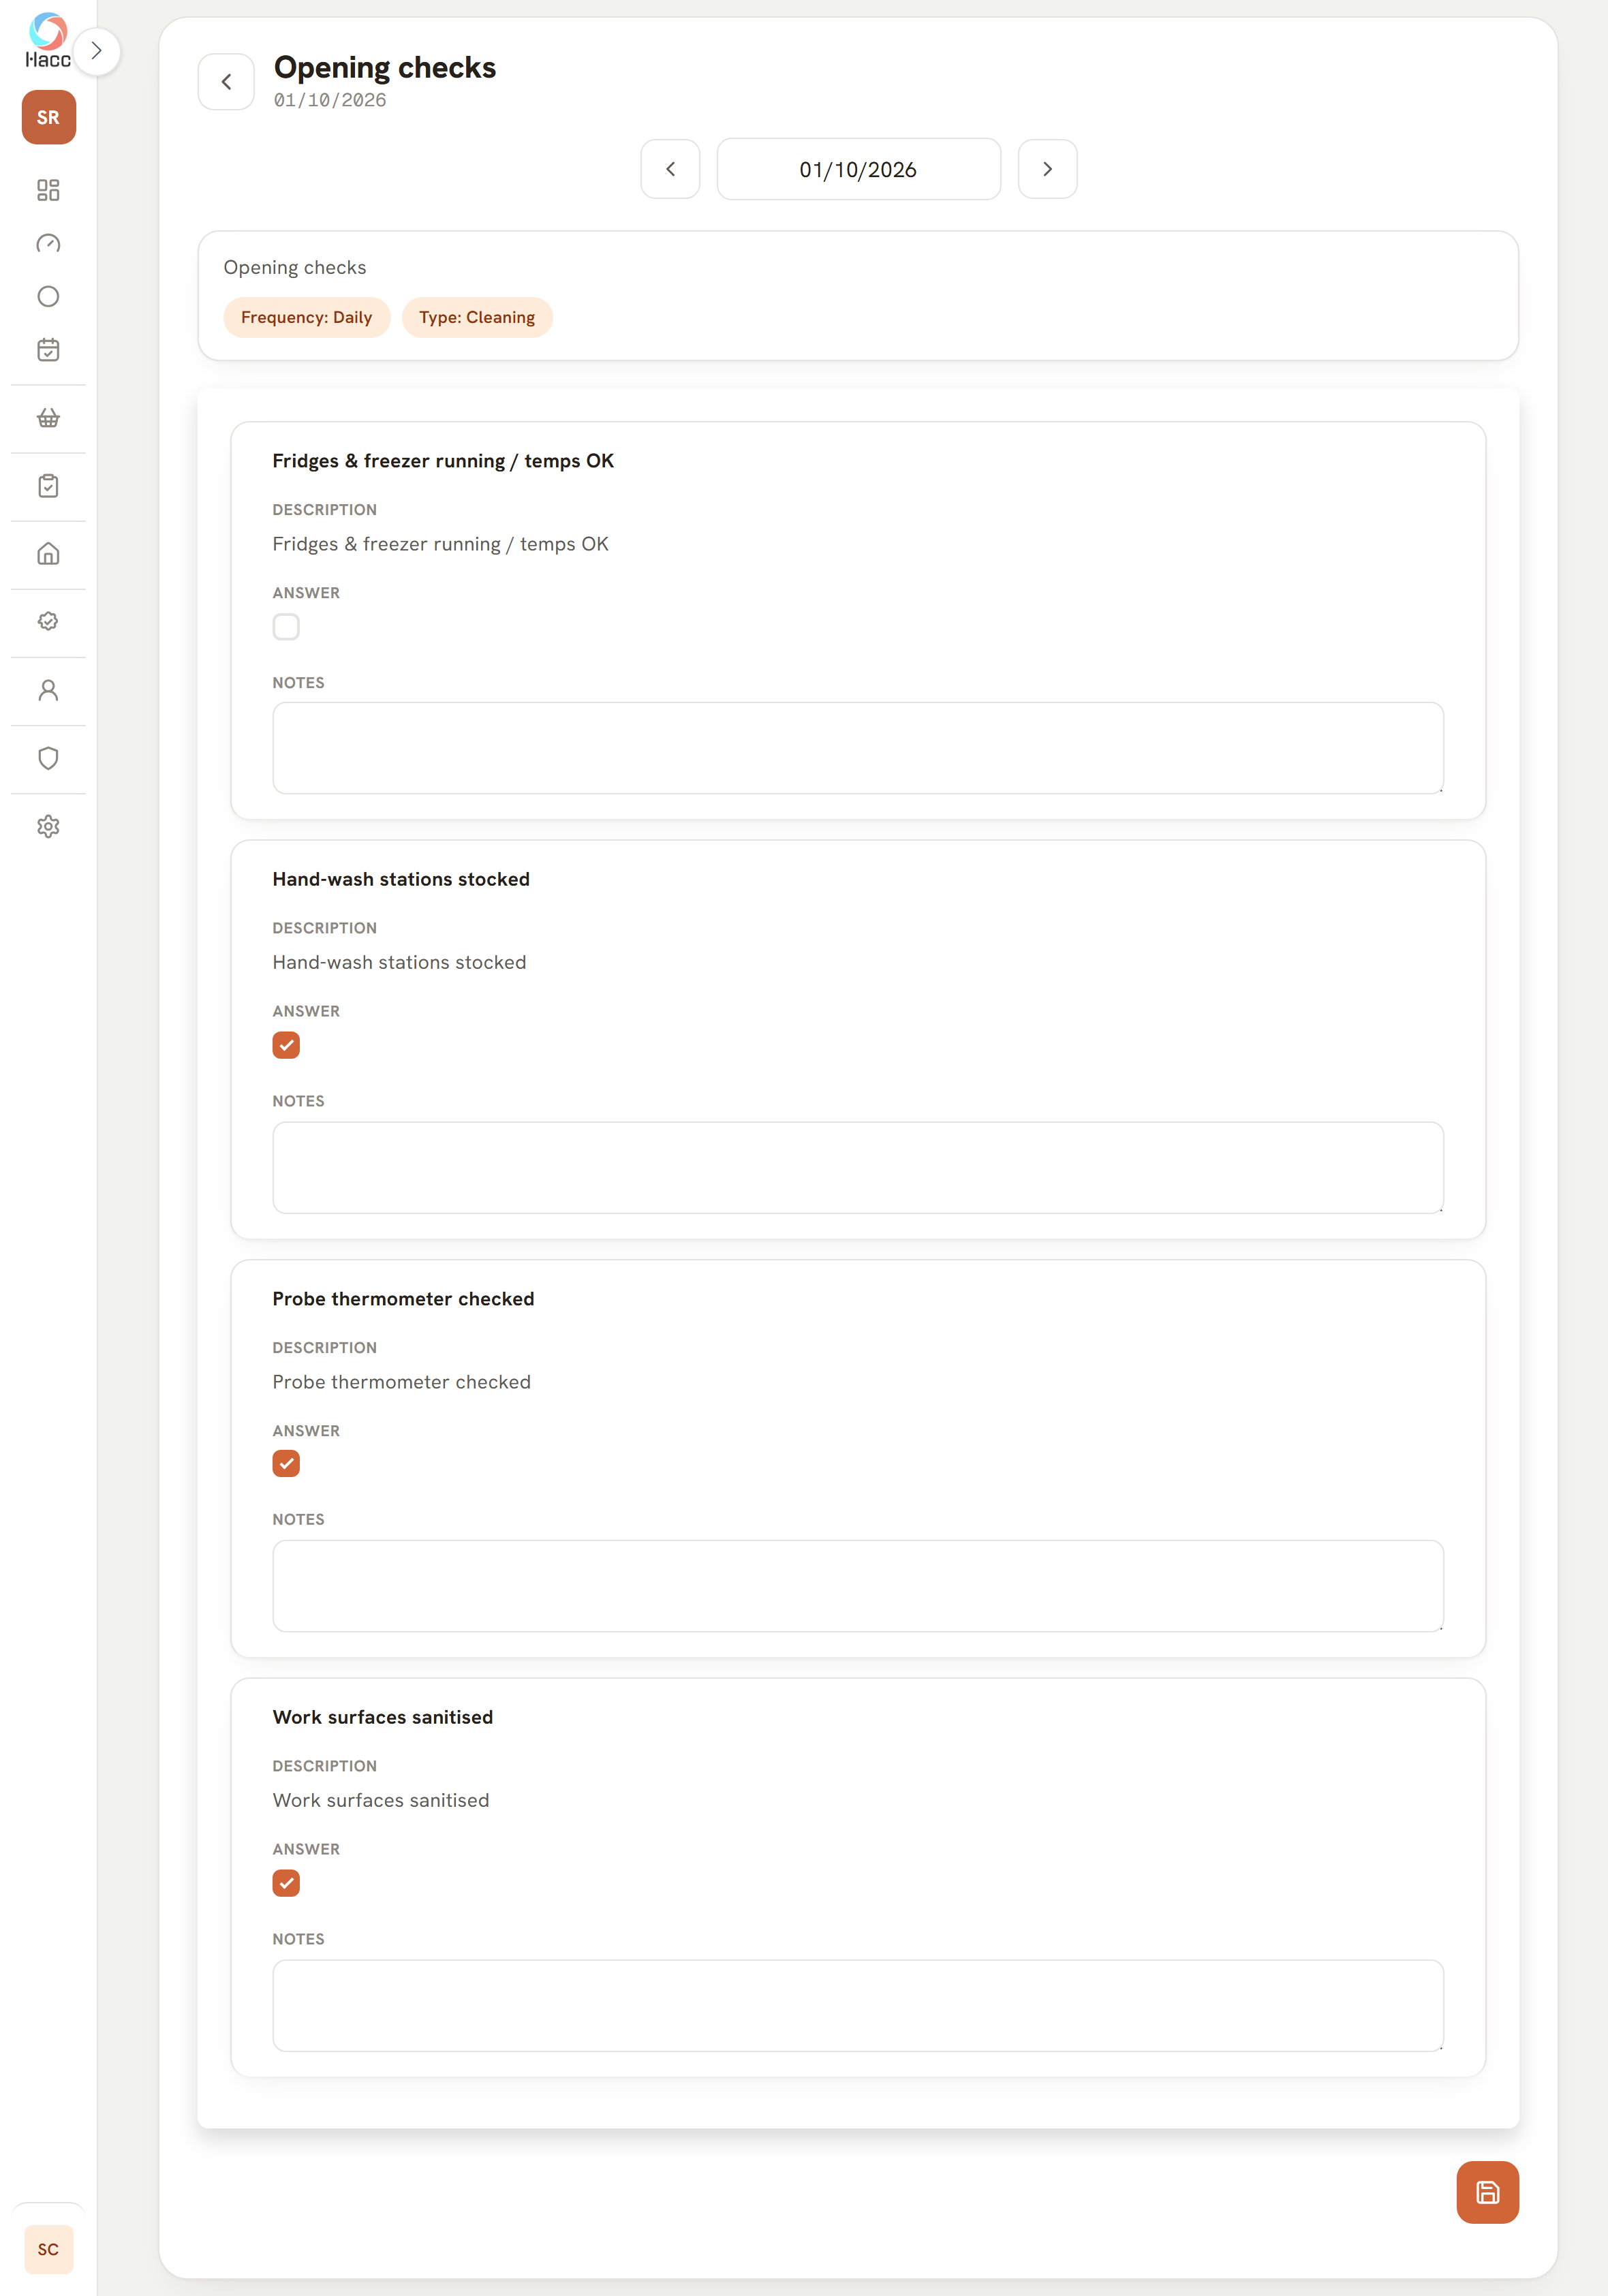Screen dimensions: 1608x2296
Task: Open the shopping basket icon in the sidebar
Action: pos(48,418)
